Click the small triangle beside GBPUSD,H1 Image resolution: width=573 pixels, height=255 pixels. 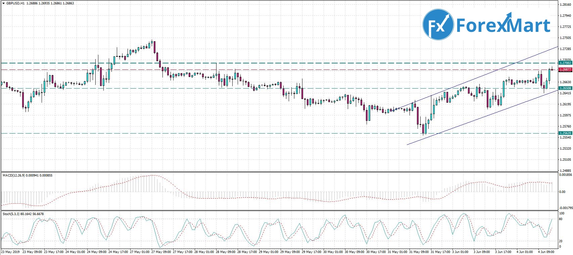tap(3, 3)
